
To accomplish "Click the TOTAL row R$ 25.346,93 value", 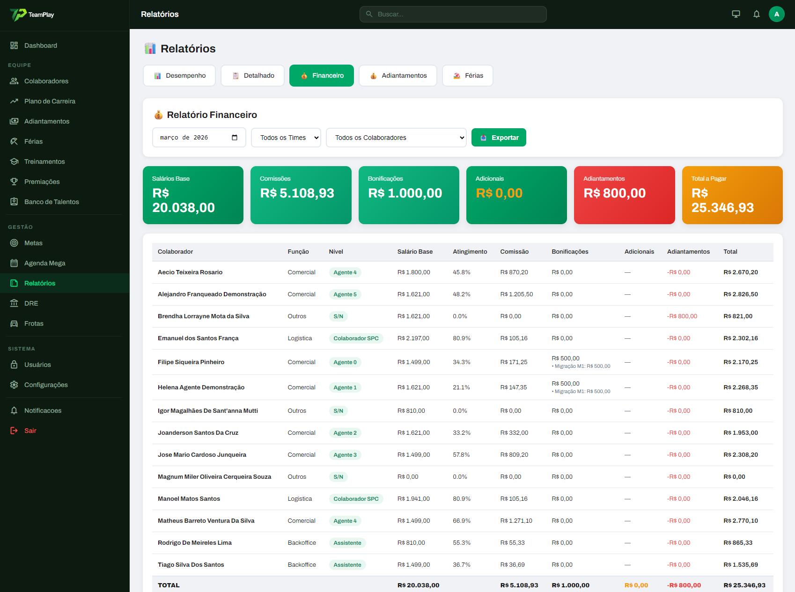I will [x=744, y=585].
